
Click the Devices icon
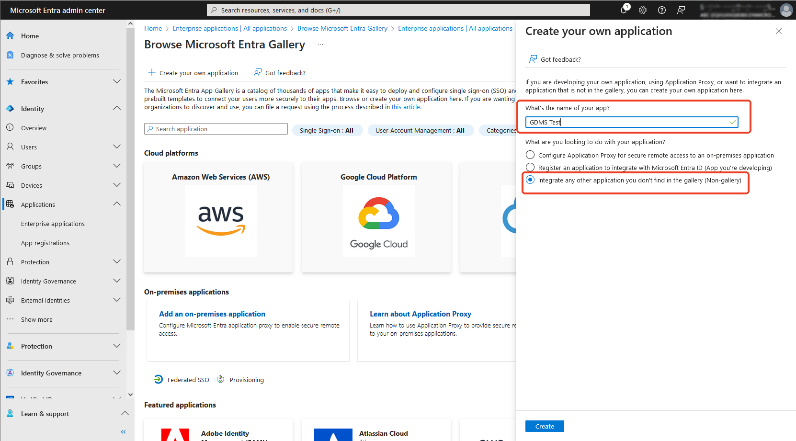click(x=10, y=185)
